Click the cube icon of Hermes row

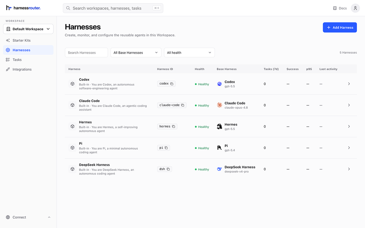tap(72, 126)
